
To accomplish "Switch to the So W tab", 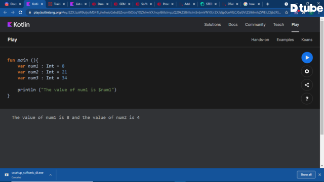I will coord(144,4).
